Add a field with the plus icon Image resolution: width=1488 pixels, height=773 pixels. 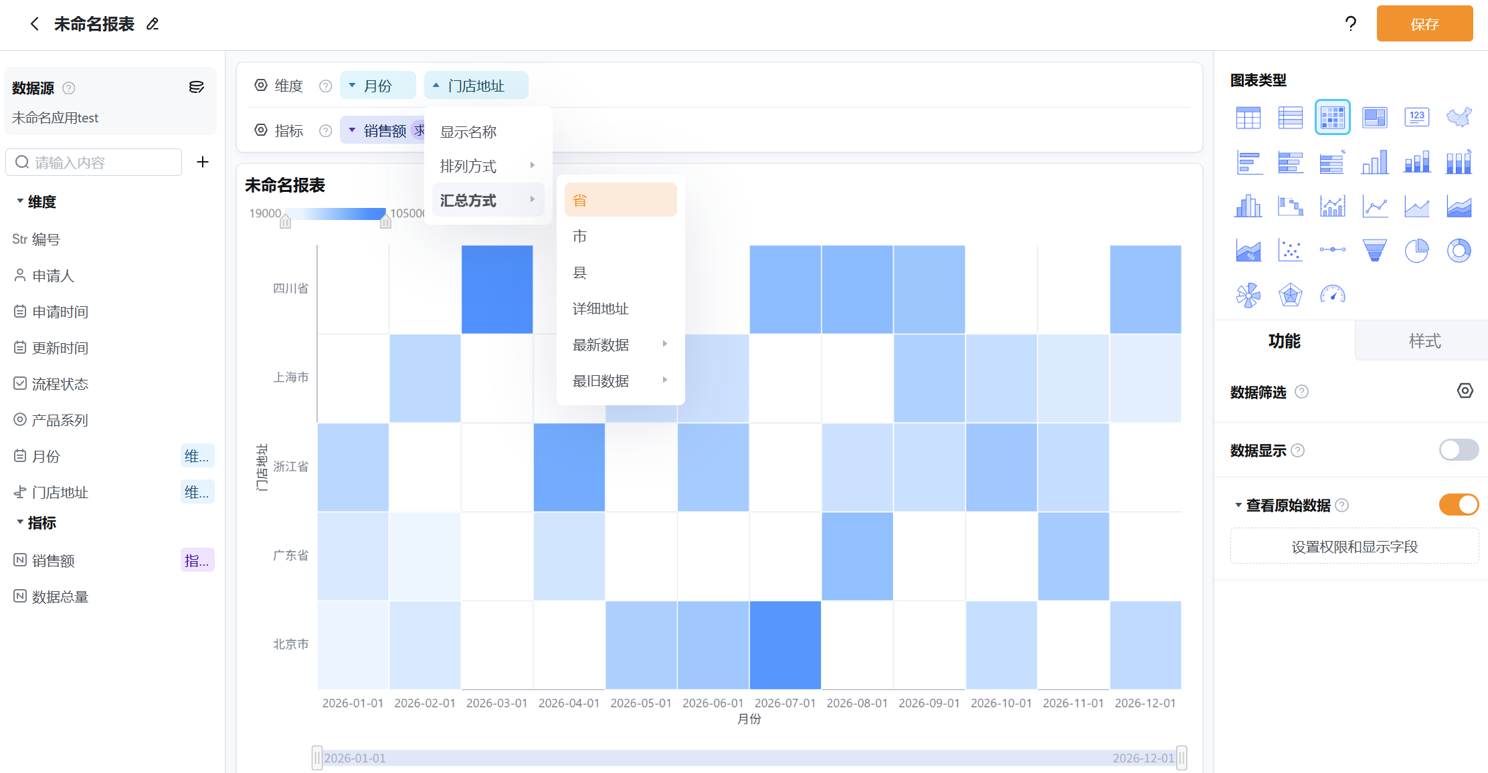(x=203, y=162)
